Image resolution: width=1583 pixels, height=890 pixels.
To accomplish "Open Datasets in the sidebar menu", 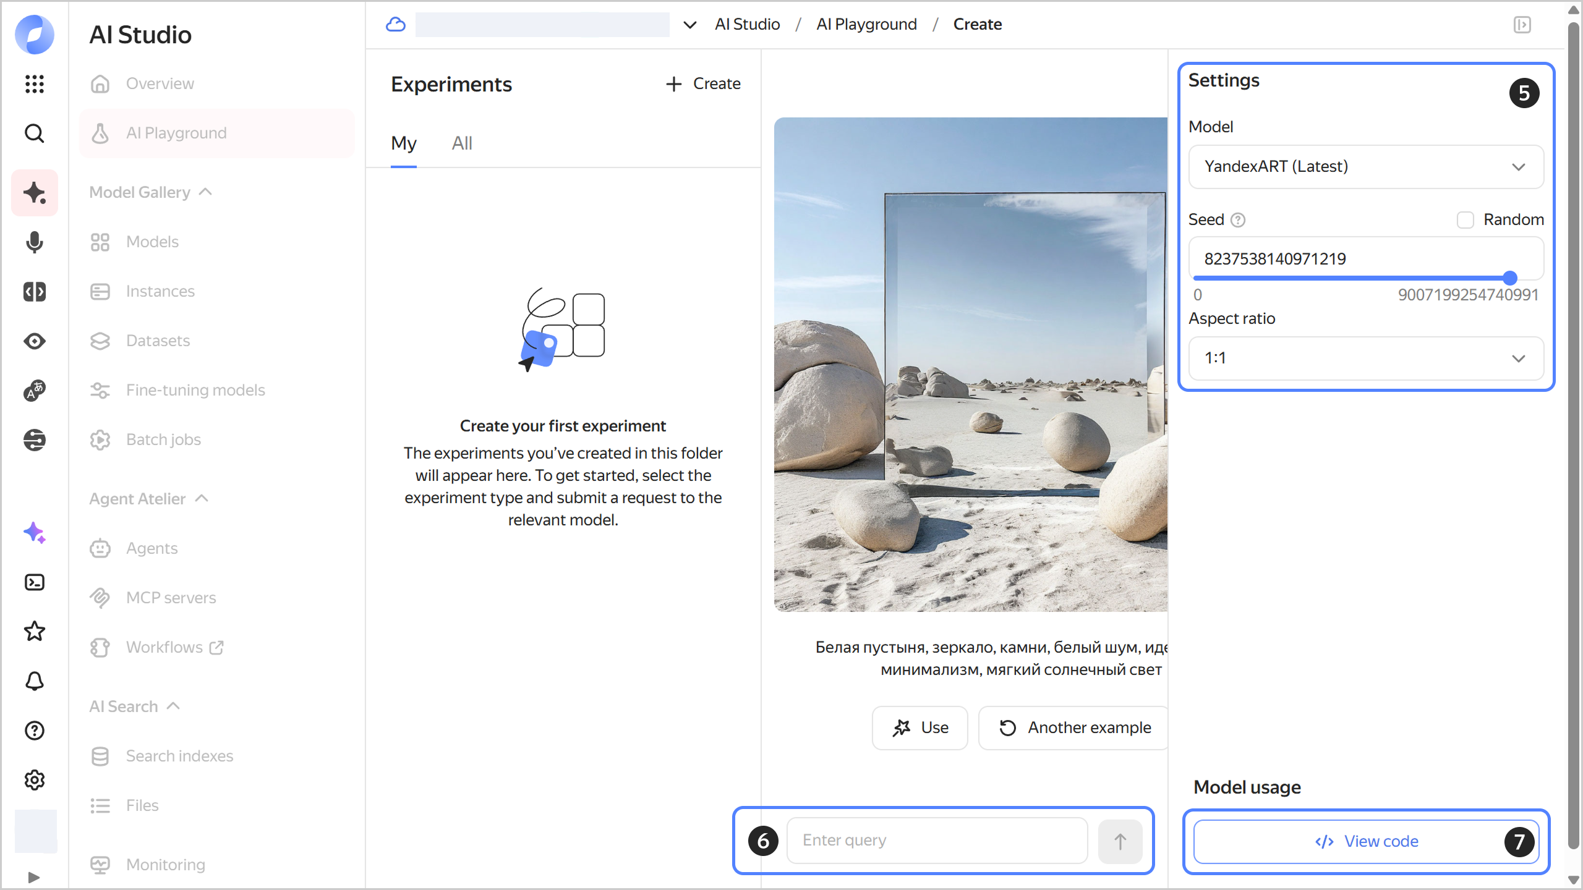I will (158, 341).
